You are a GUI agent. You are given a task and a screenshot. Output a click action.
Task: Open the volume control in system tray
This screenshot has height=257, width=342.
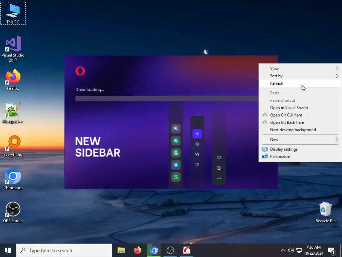(x=291, y=250)
